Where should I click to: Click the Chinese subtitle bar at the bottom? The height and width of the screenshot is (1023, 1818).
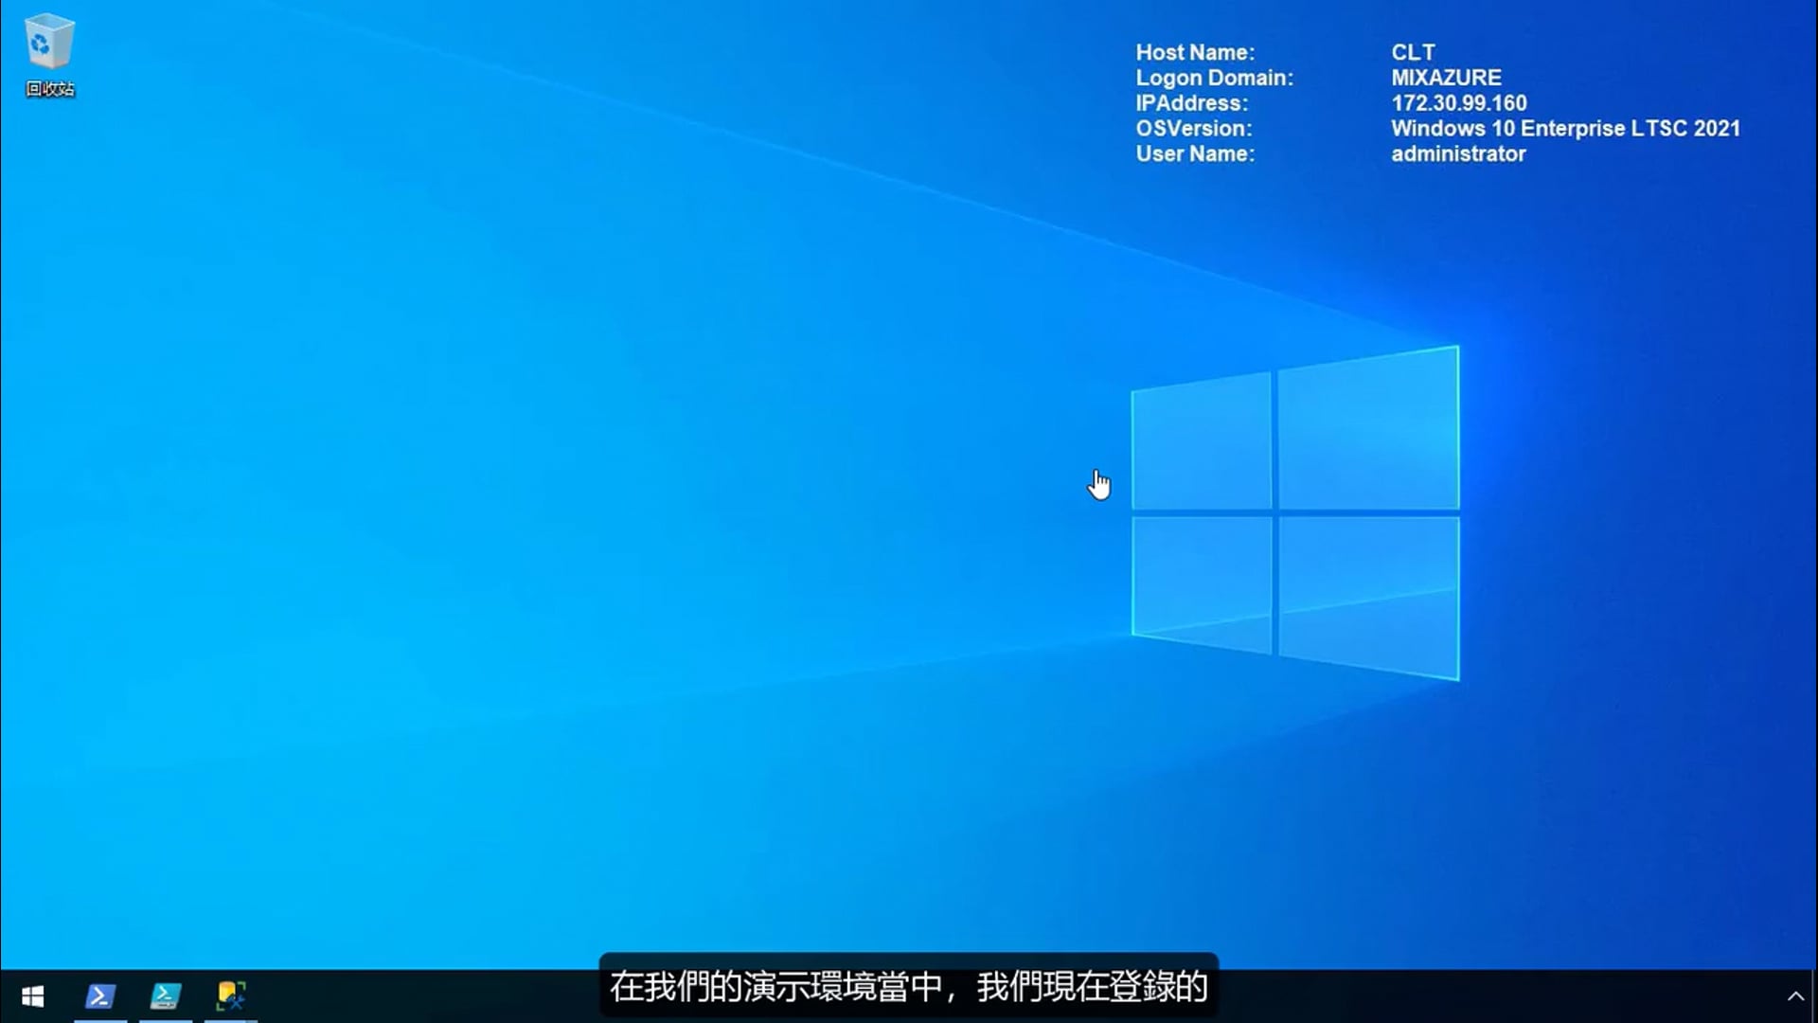[x=907, y=987]
